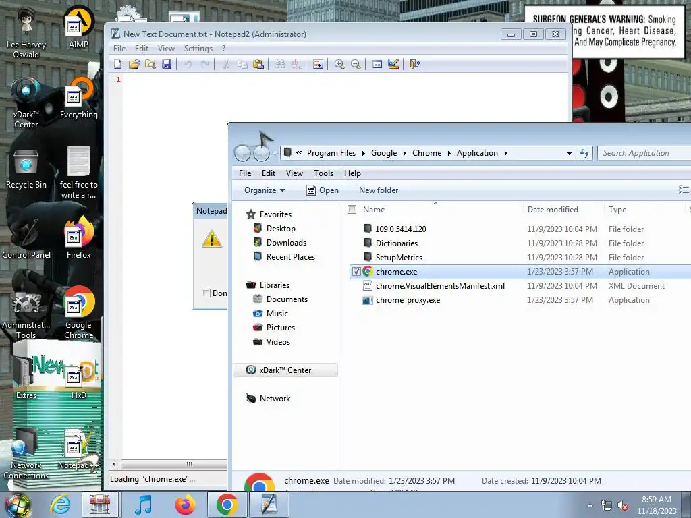Click the Open button in Explorer toolbar
This screenshot has height=518, width=691.
(323, 190)
